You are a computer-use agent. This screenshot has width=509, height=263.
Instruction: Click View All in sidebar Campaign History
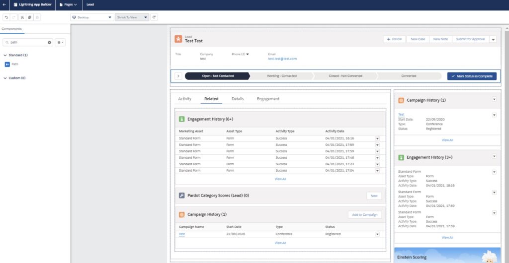(x=447, y=140)
